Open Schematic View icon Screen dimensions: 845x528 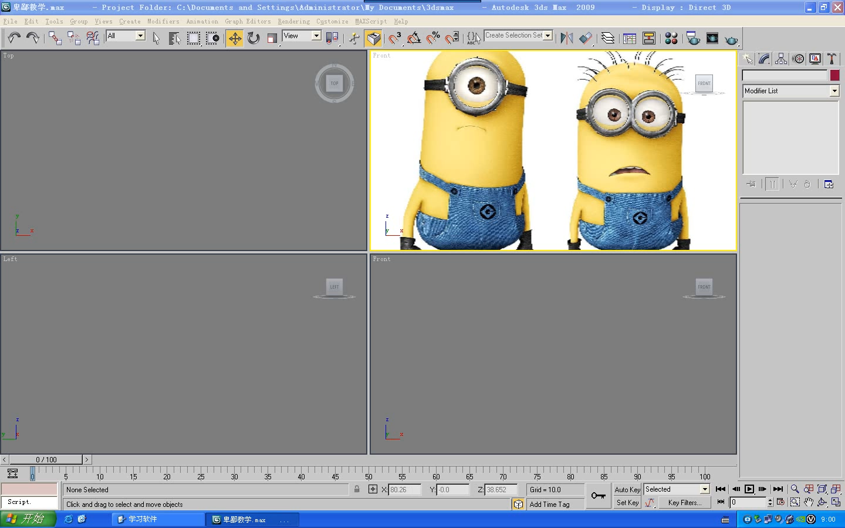(649, 38)
